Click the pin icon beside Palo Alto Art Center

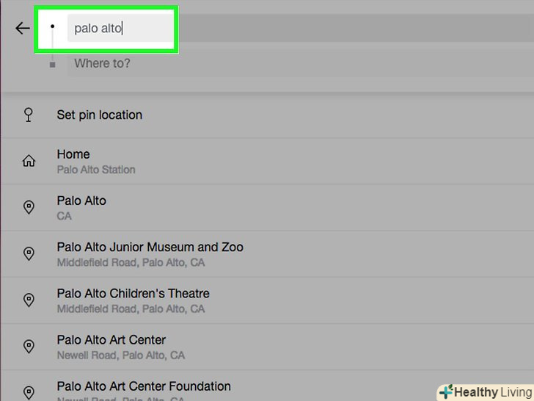click(x=29, y=347)
